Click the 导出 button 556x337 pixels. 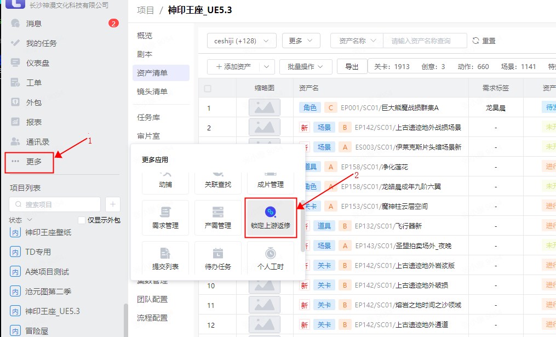pos(352,66)
